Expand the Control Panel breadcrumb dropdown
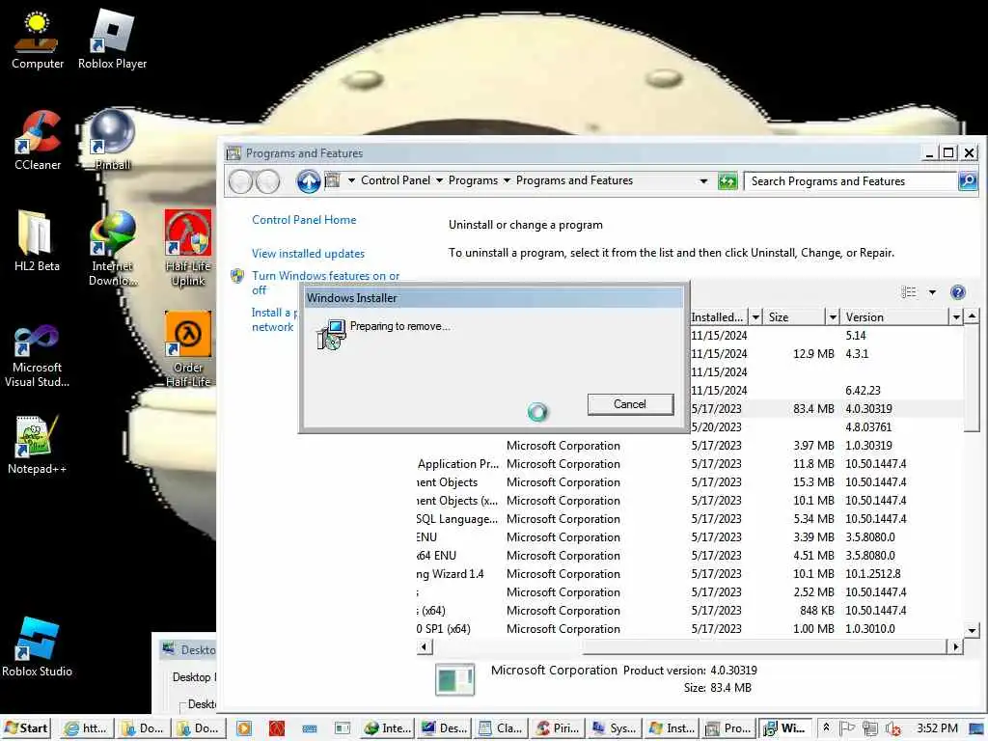988x741 pixels. coord(439,180)
